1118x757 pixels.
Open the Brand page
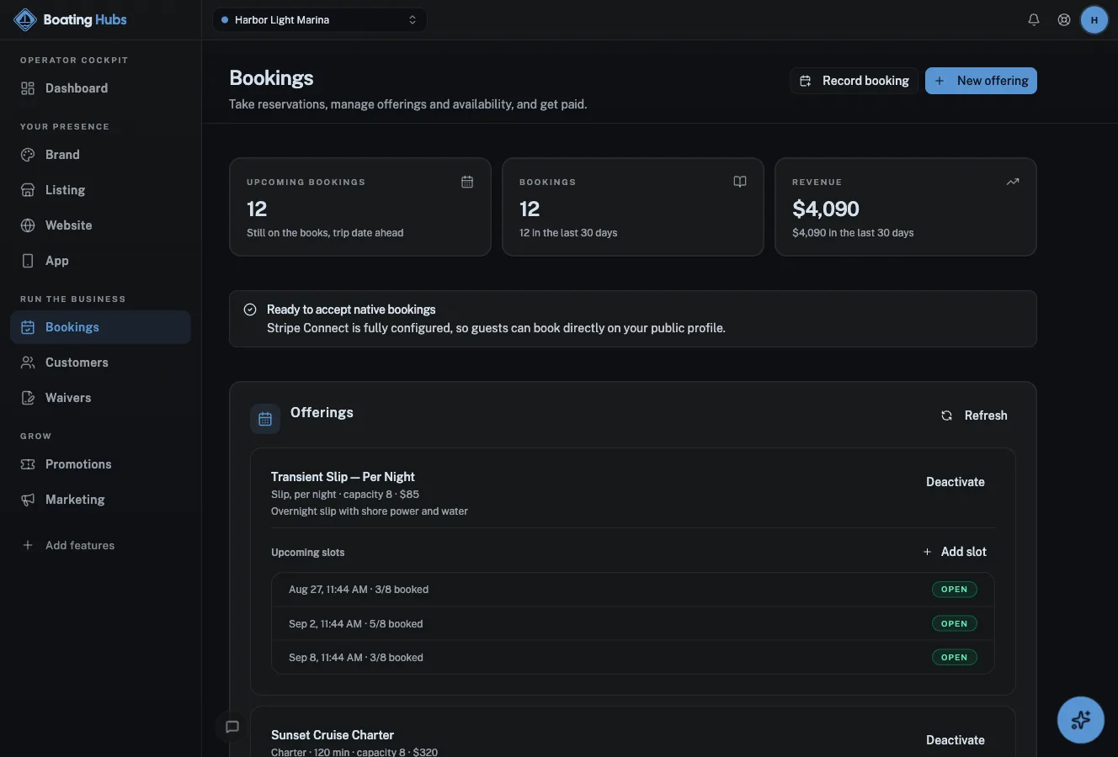coord(101,155)
